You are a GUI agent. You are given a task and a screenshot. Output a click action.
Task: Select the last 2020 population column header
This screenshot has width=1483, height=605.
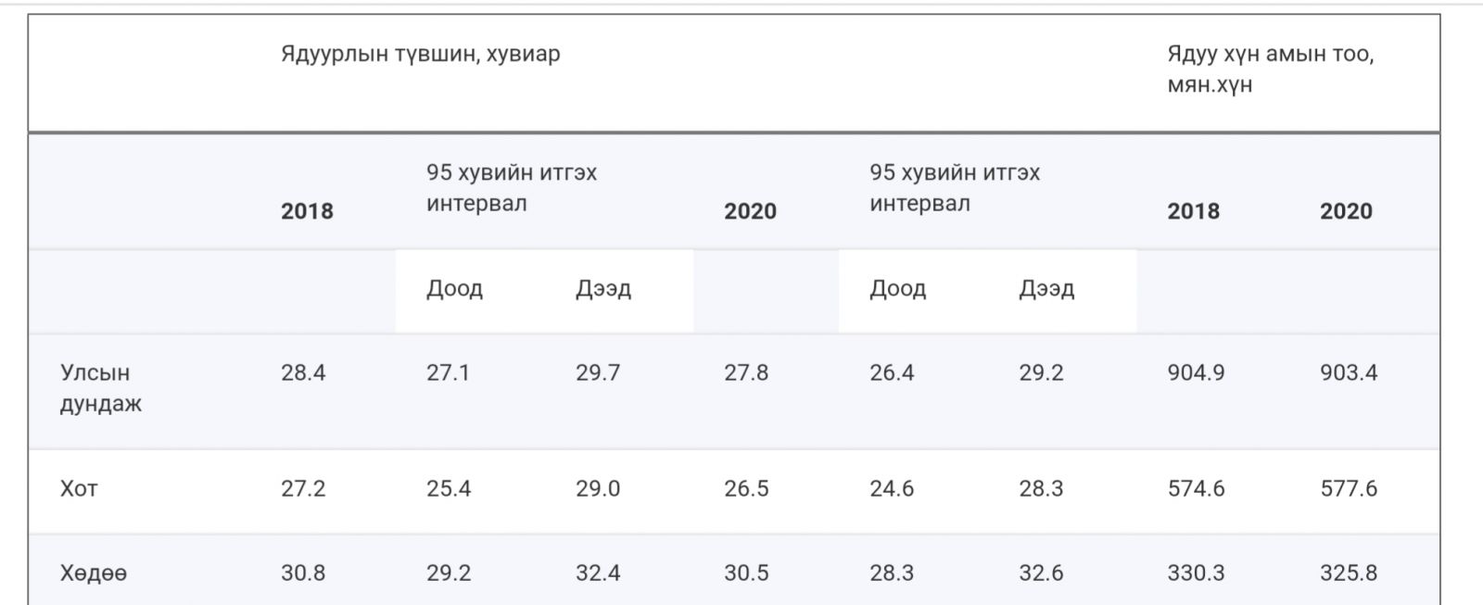[1346, 211]
